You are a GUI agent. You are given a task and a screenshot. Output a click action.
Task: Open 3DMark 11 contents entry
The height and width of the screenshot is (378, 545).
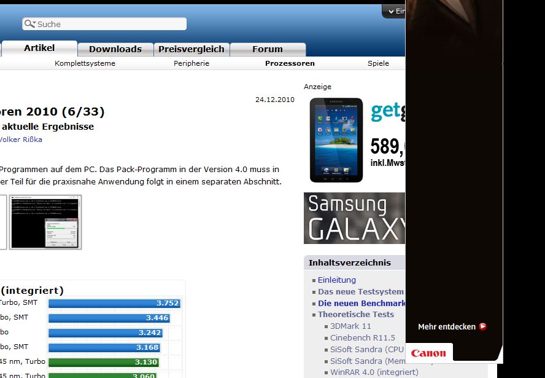click(350, 326)
